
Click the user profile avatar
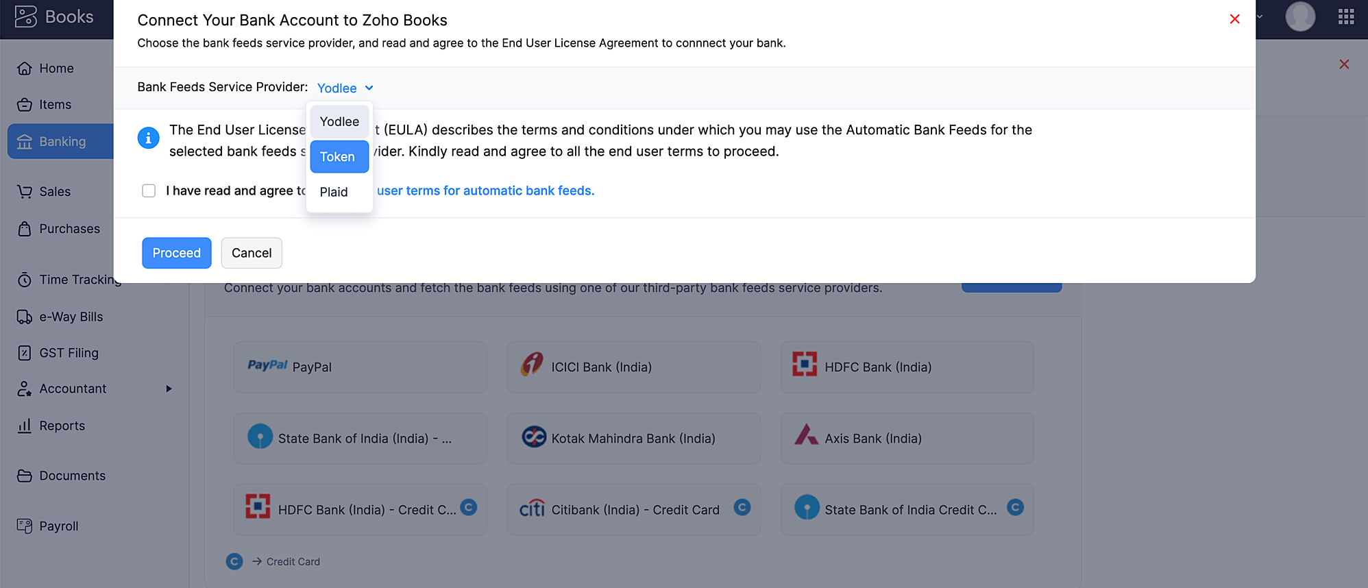[x=1300, y=16]
